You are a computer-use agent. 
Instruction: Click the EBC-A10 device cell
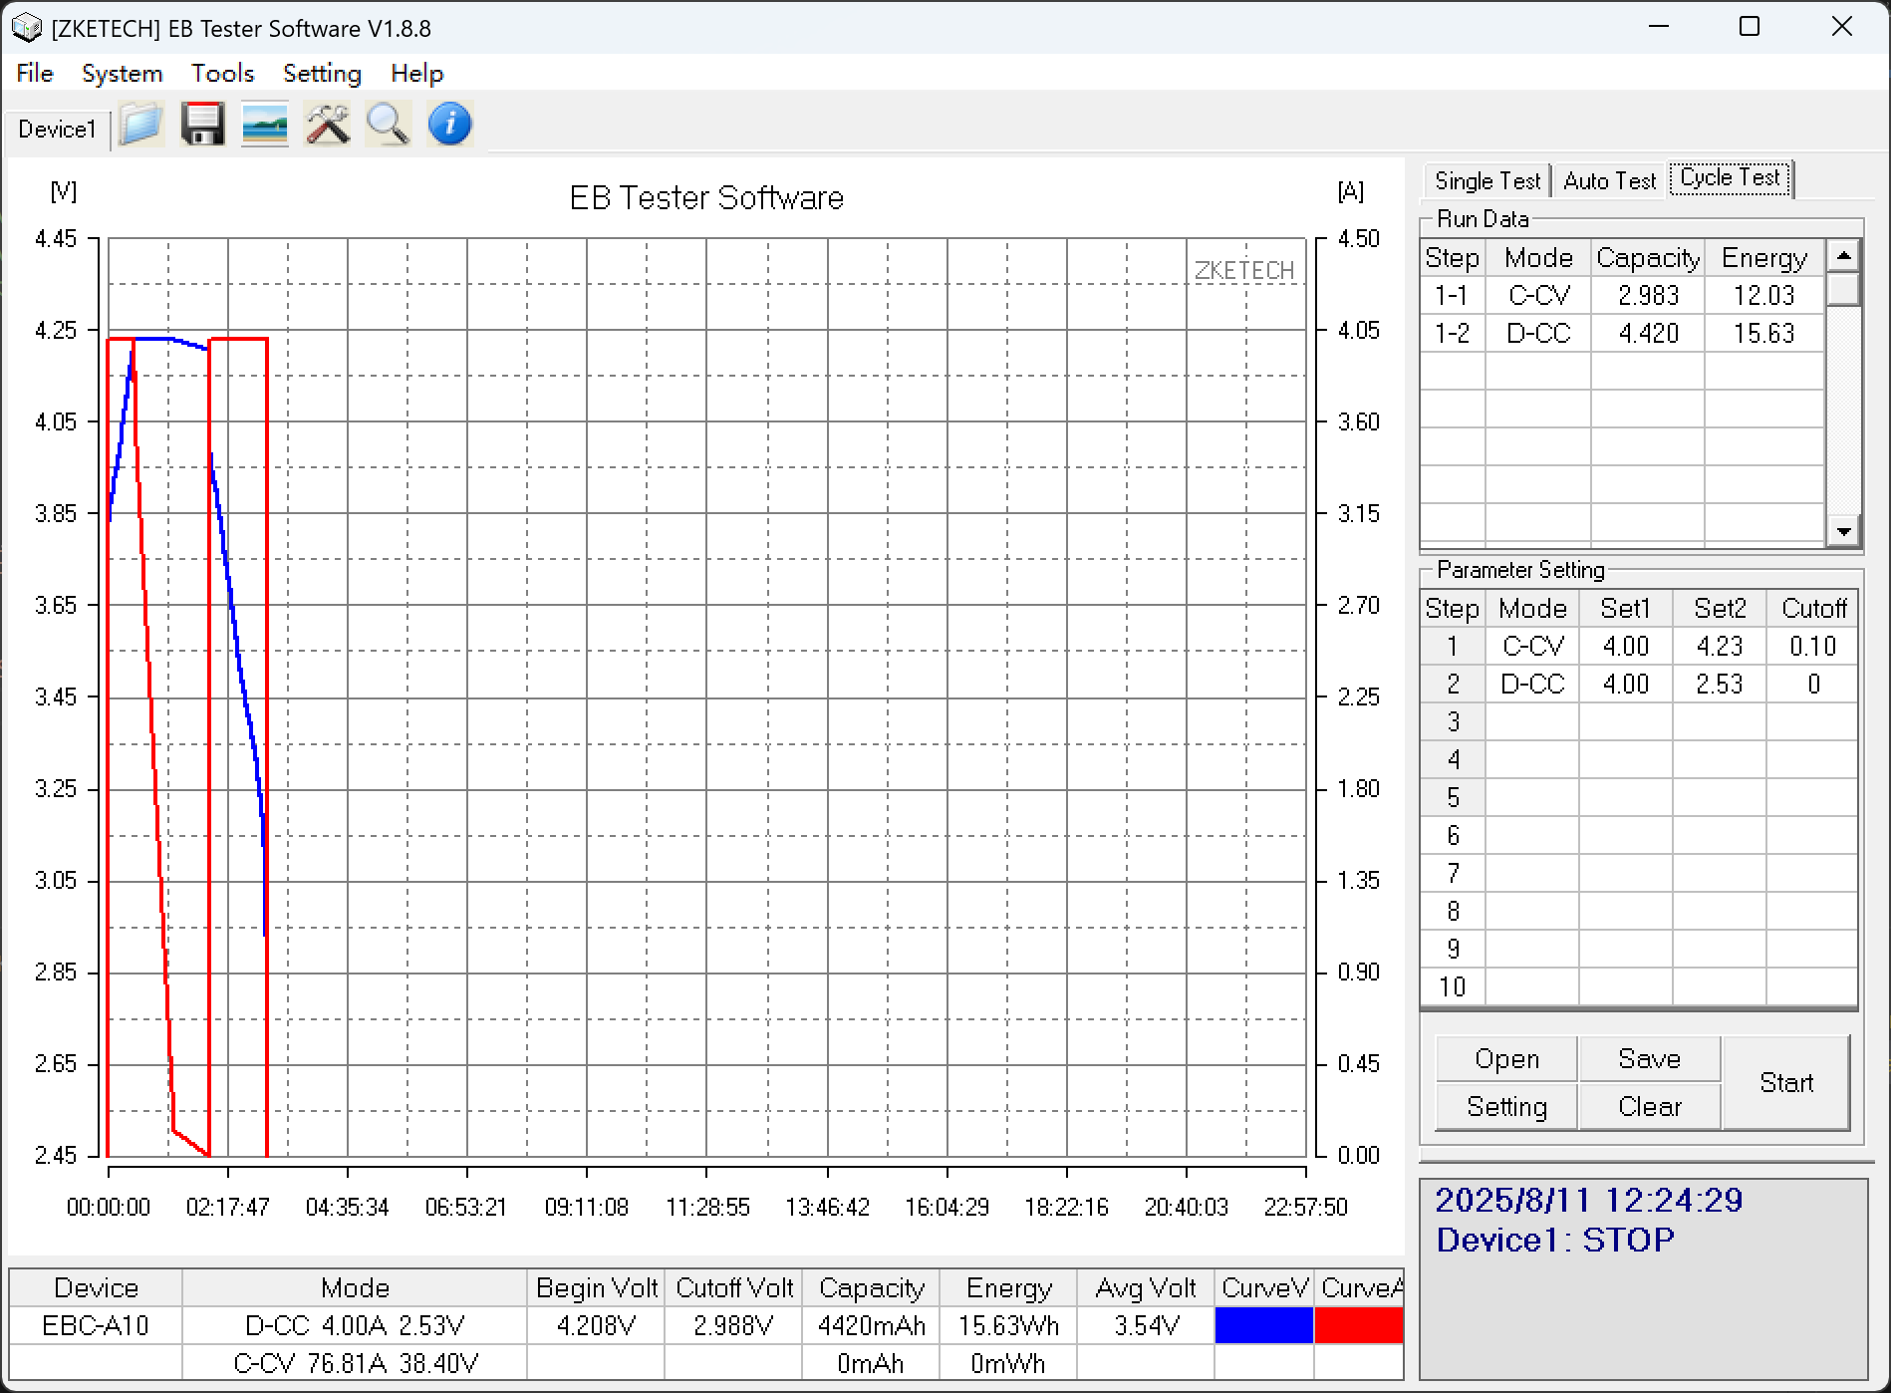pos(96,1326)
